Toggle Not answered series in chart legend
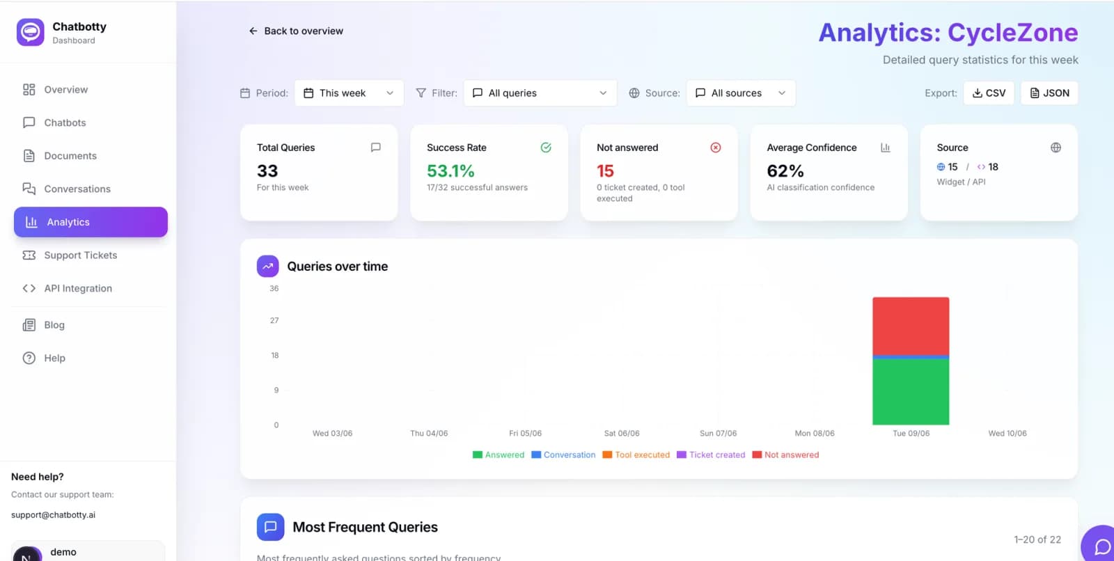The height and width of the screenshot is (561, 1114). click(785, 455)
